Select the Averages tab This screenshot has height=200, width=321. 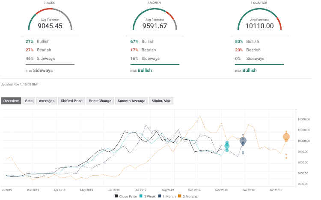(x=46, y=101)
